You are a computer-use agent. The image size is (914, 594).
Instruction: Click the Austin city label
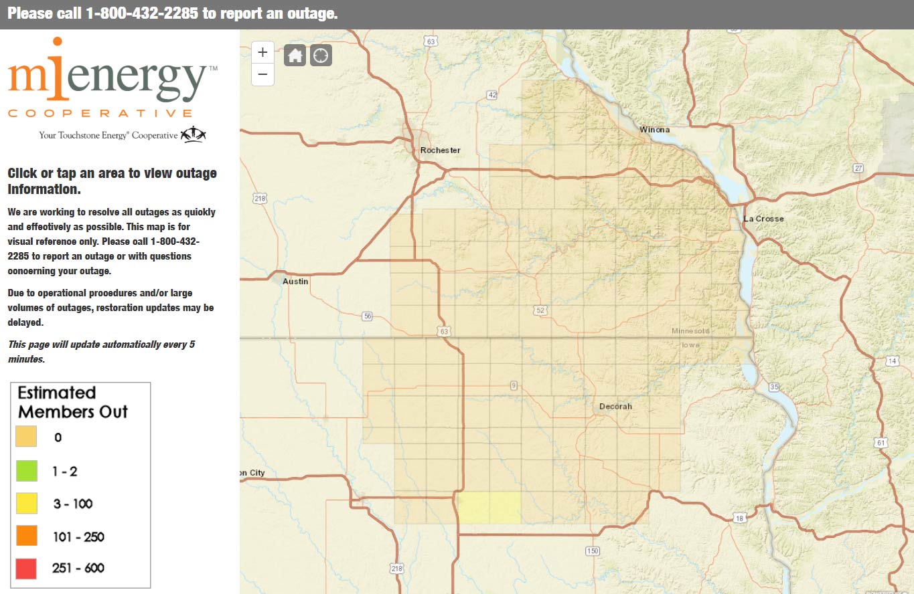[295, 282]
